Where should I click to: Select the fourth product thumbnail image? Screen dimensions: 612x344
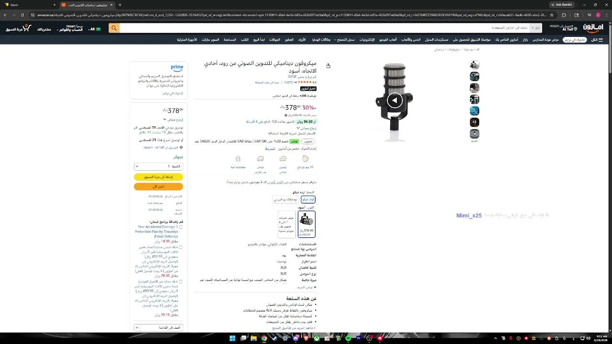[474, 99]
